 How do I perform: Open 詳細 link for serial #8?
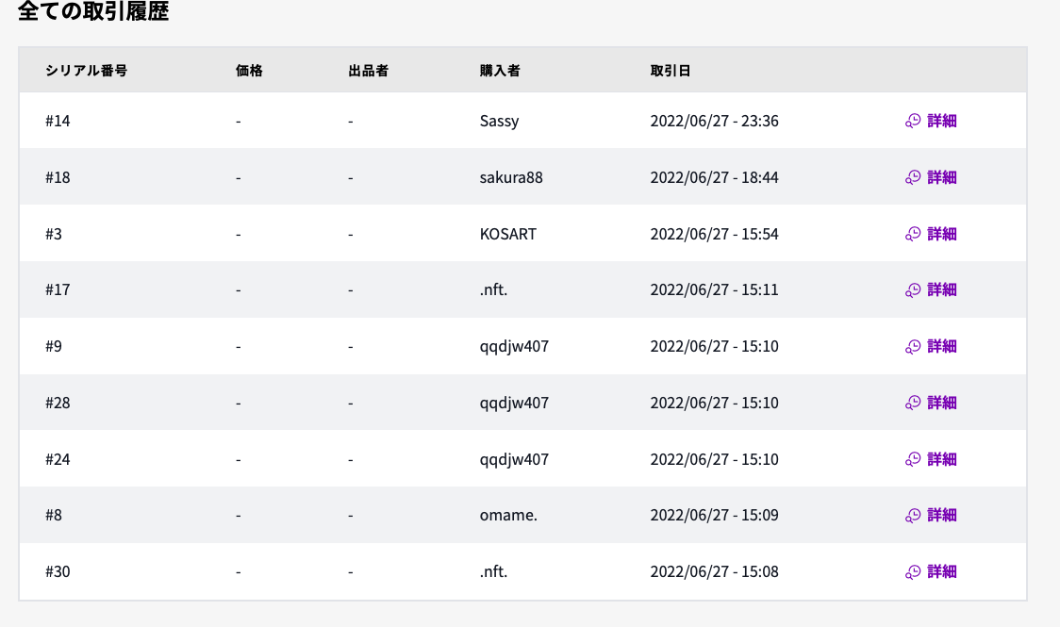tap(942, 516)
